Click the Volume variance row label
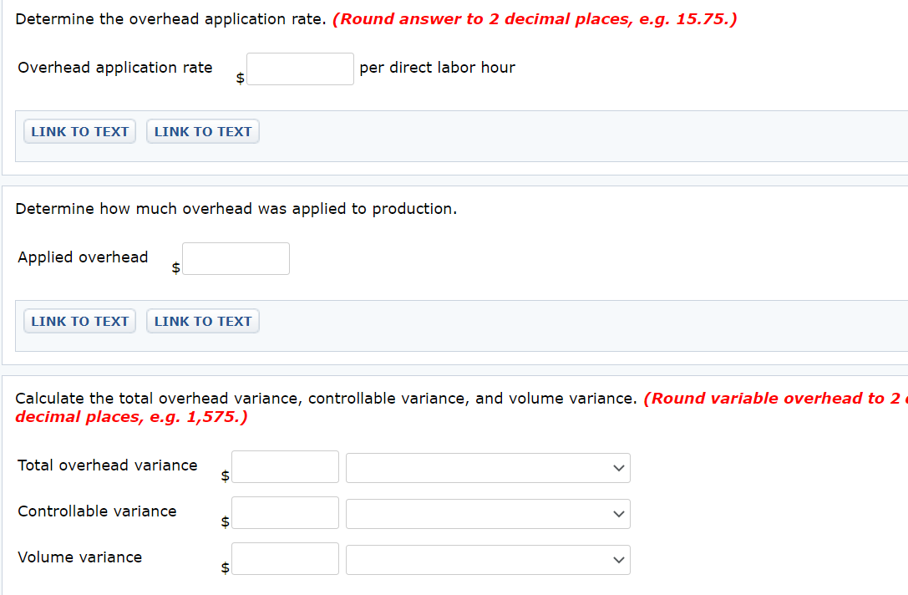Screen dimensions: 908x595 coord(79,557)
